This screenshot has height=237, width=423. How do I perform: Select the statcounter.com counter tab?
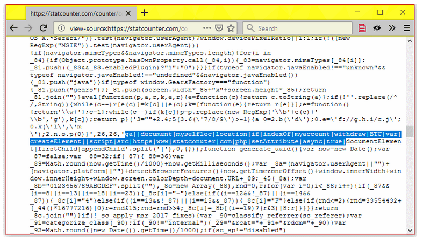81,13
